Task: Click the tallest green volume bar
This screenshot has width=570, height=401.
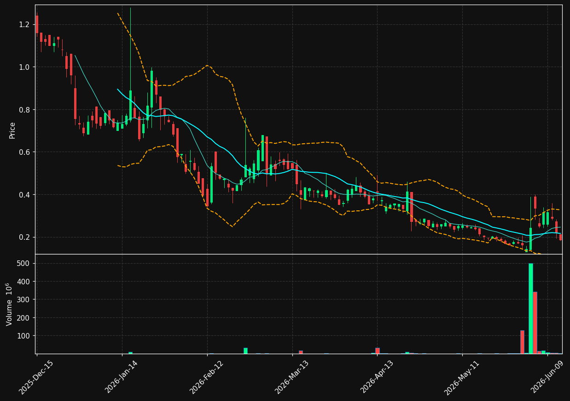Action: (530, 308)
